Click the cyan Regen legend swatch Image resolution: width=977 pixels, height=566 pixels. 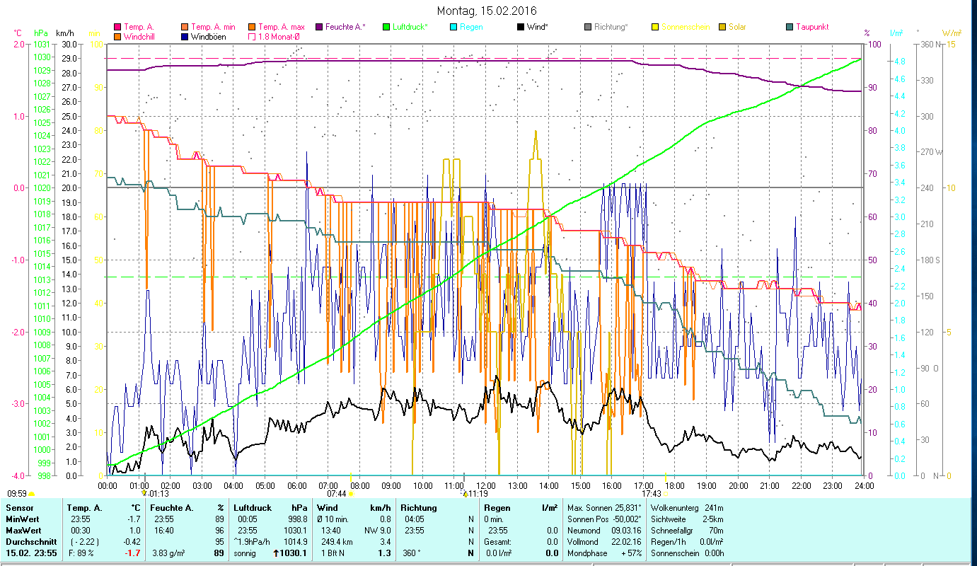tap(454, 27)
